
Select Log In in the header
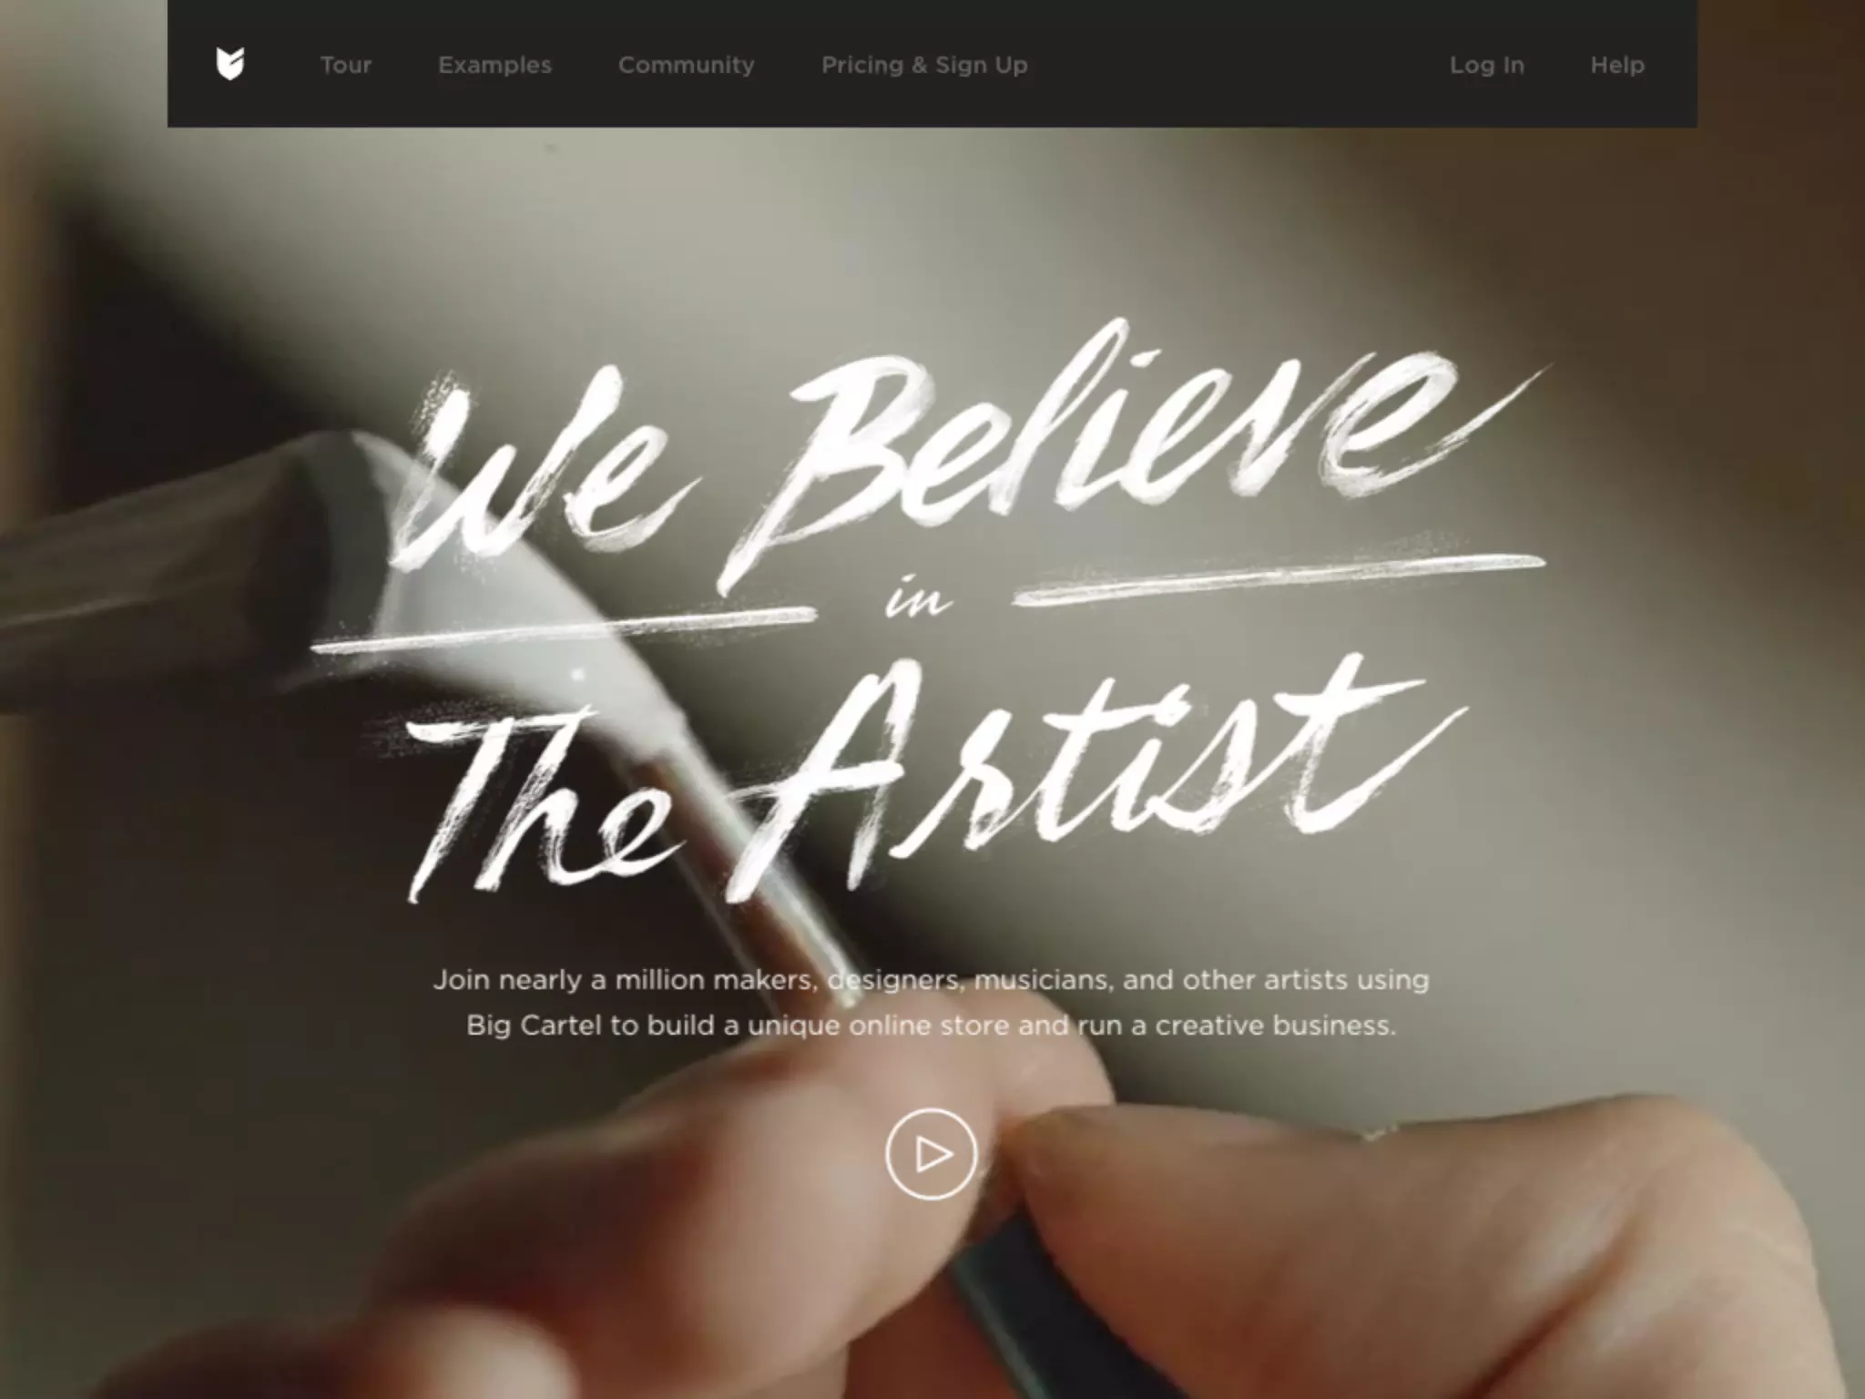[1487, 66]
